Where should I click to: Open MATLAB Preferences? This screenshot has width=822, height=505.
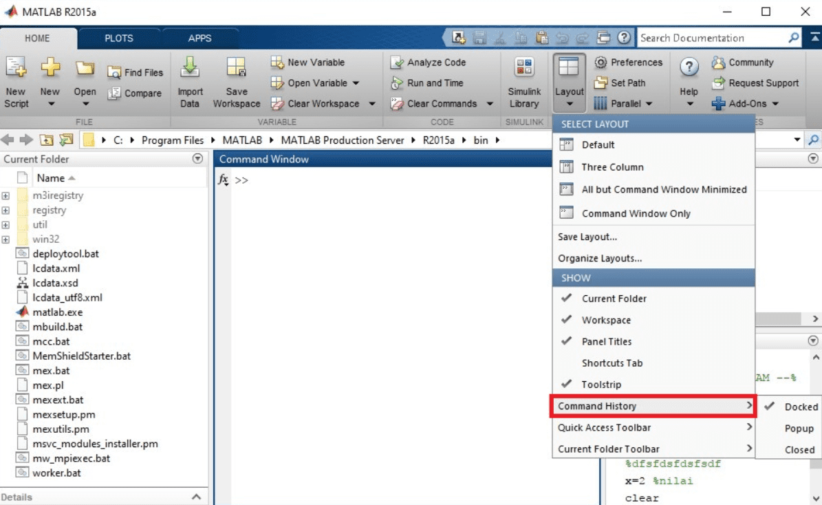pos(629,63)
